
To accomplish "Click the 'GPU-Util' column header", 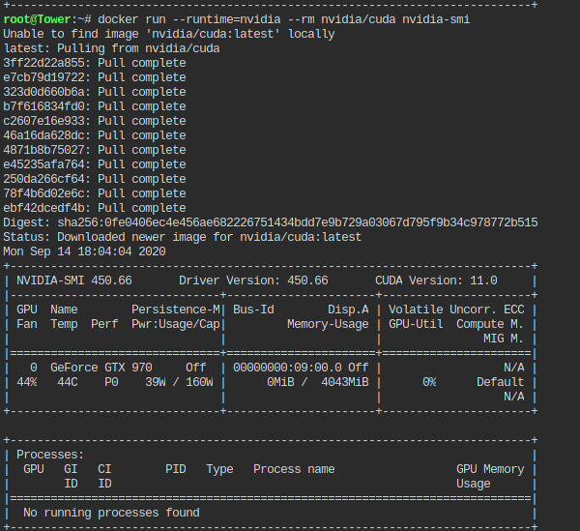I will (x=416, y=324).
